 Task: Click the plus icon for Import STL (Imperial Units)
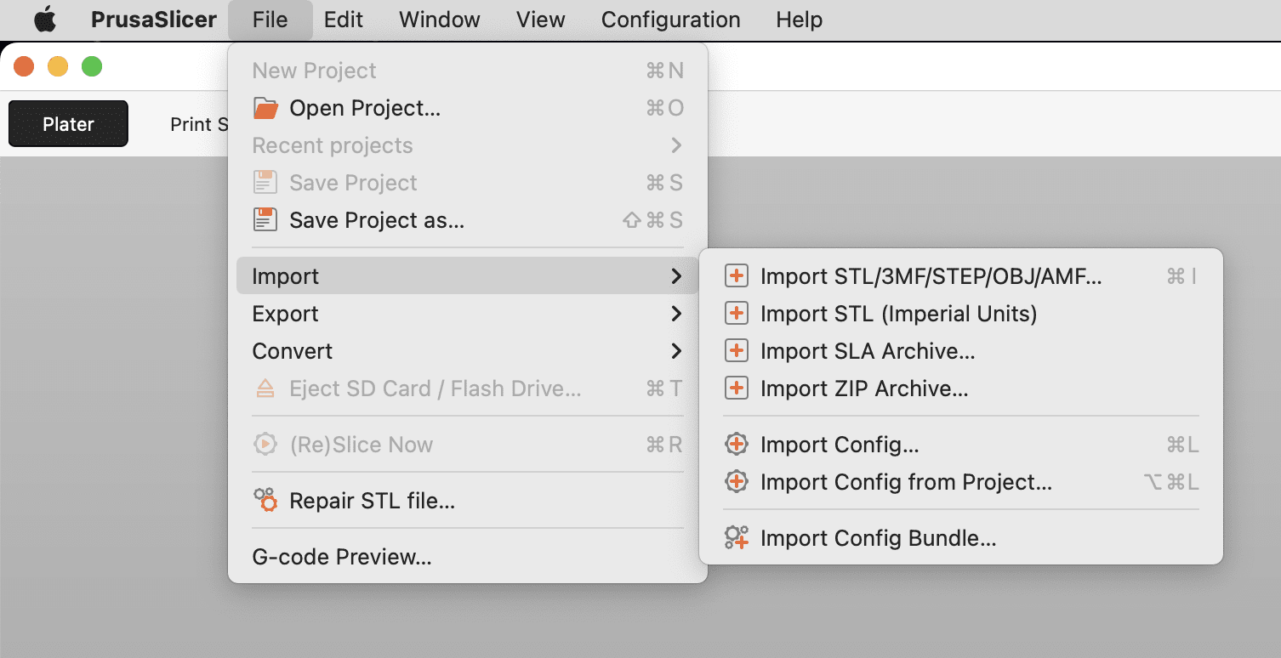pos(736,314)
